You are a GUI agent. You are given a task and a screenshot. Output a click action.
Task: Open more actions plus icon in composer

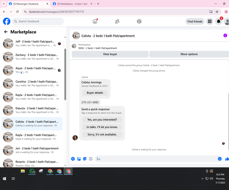(x=73, y=159)
